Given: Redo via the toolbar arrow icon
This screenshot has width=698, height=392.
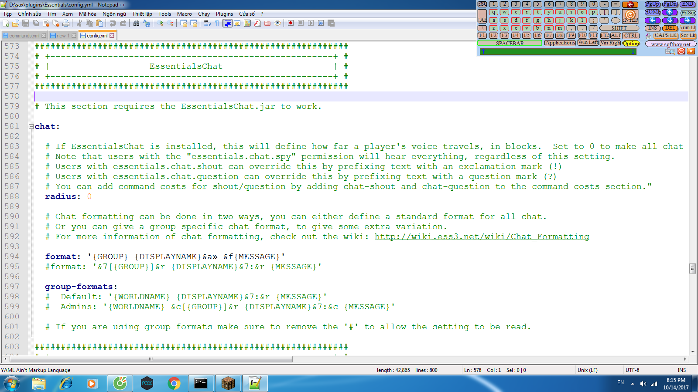Looking at the screenshot, I should [x=123, y=23].
